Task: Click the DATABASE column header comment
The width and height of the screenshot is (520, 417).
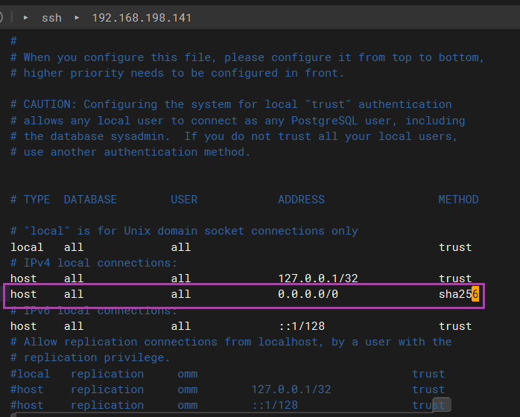Action: click(x=90, y=200)
